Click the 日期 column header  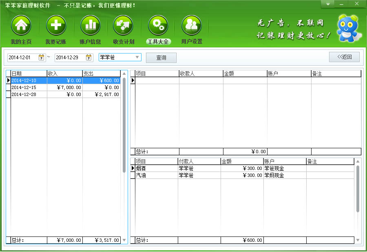29,74
